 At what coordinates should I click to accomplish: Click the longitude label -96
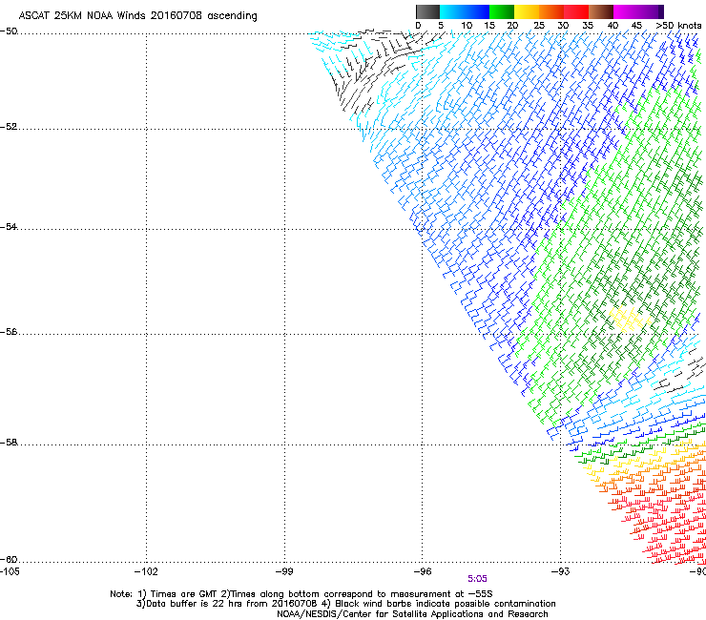pos(423,571)
